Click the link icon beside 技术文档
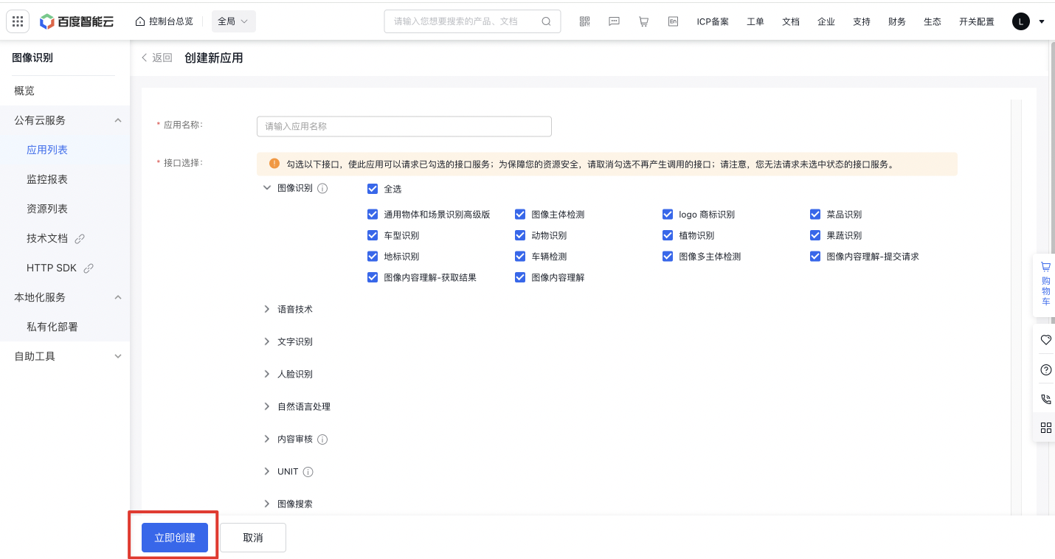1055x559 pixels. click(80, 238)
